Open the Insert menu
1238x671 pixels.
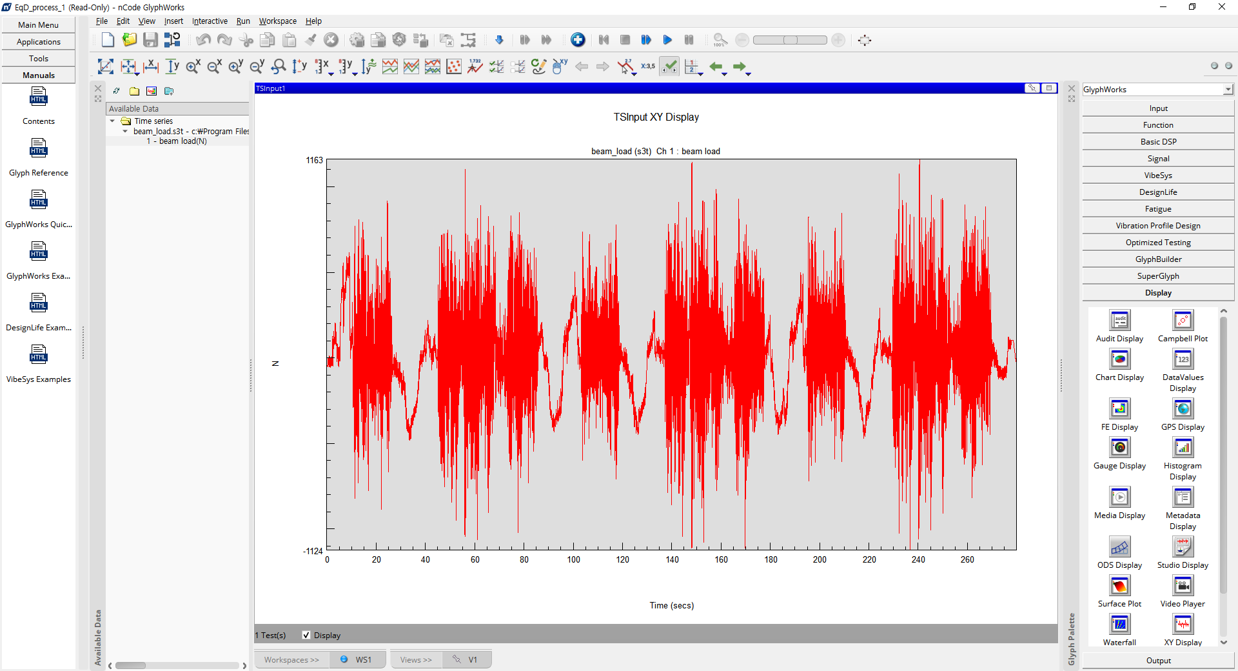tap(173, 21)
